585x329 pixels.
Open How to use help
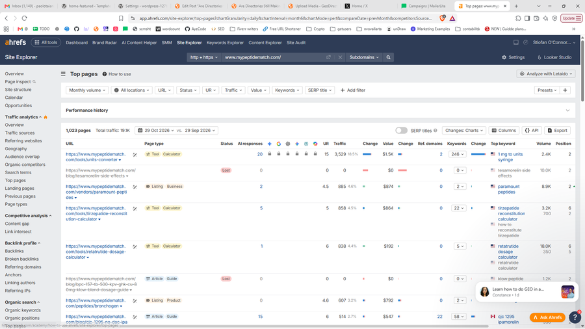[x=117, y=74]
